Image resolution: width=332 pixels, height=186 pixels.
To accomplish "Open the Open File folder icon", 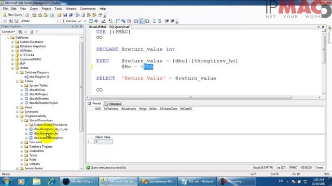I will (x=60, y=15).
